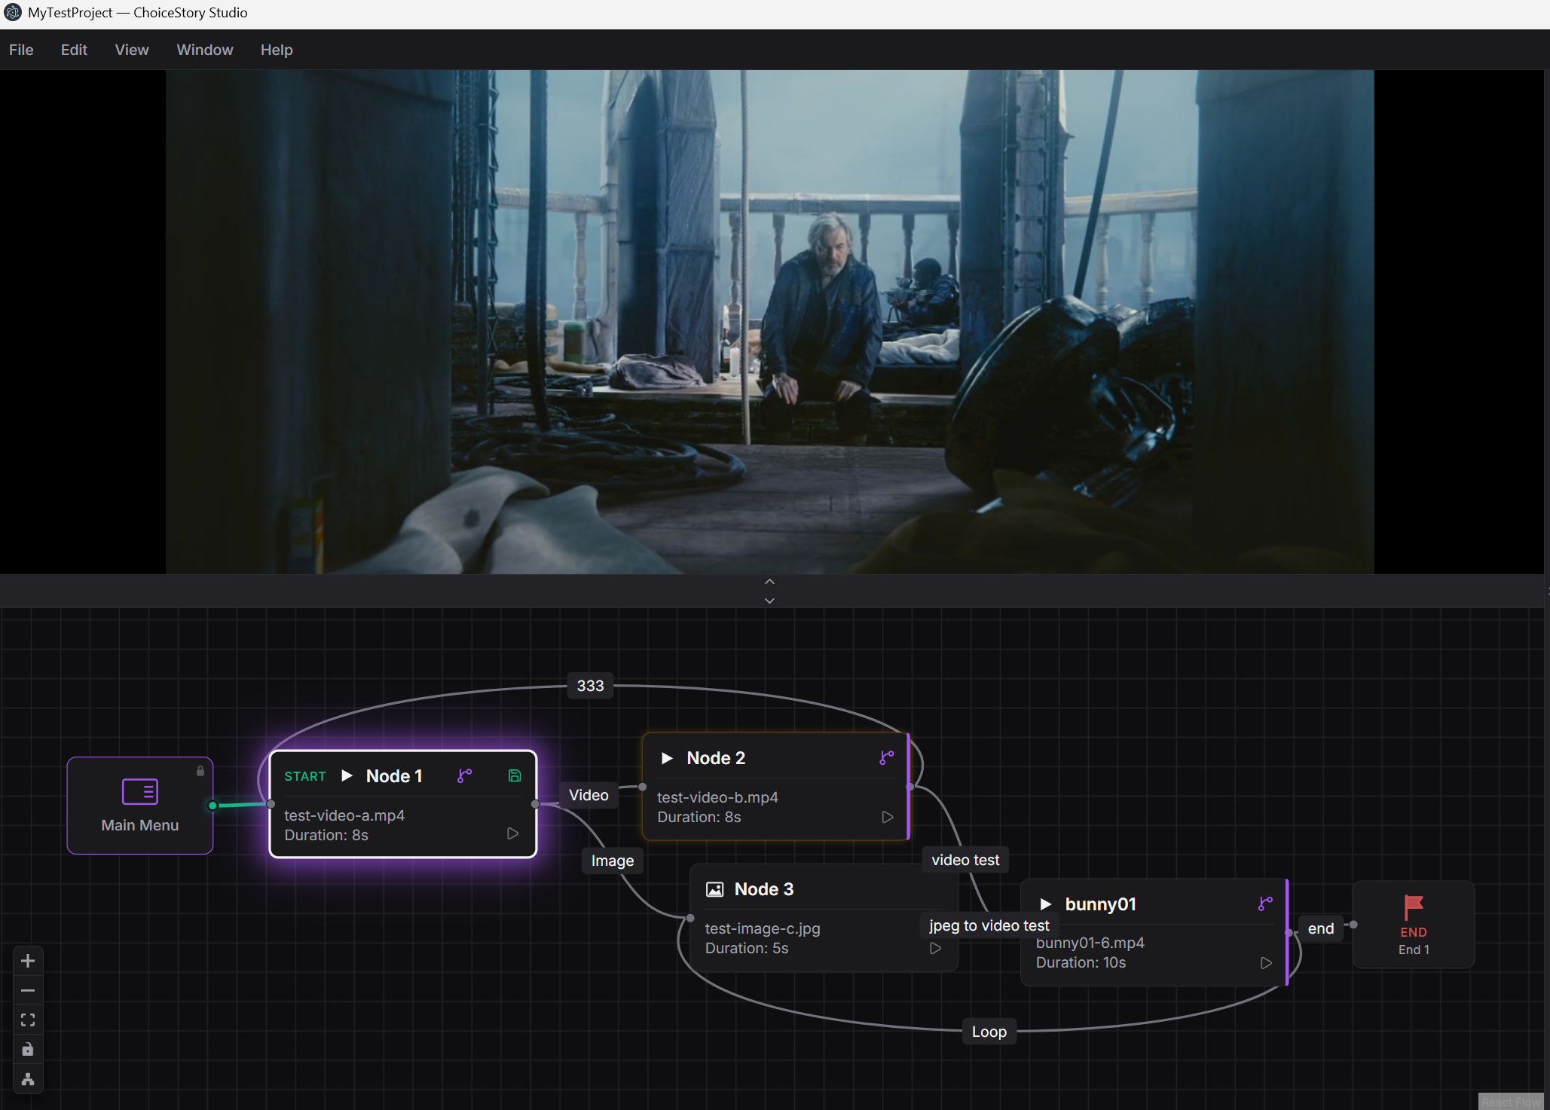Screen dimensions: 1550x1110
Task: Preview Node 2 with outlined play button
Action: click(x=888, y=817)
